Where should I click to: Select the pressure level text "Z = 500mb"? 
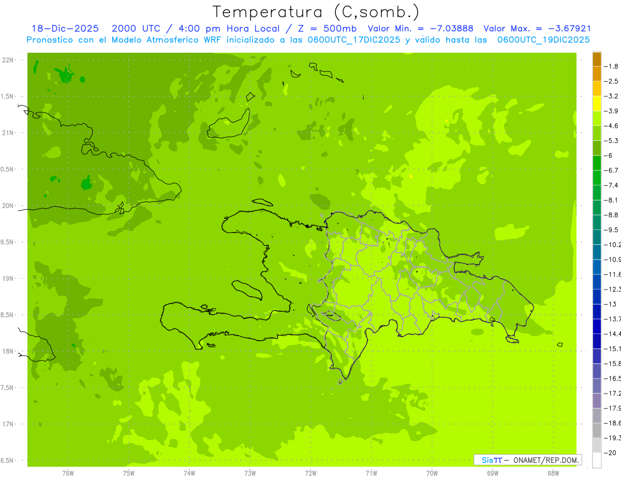coord(327,28)
